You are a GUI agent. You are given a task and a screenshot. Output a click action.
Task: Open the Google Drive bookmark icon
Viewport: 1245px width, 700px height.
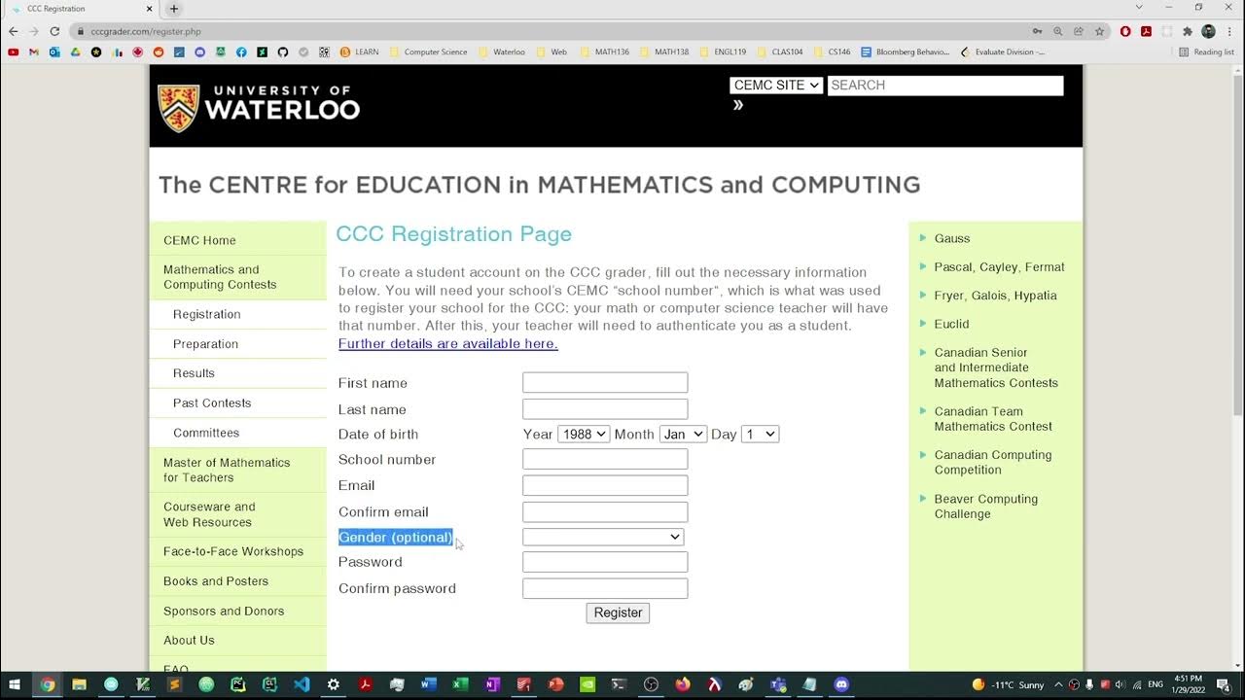(x=75, y=52)
